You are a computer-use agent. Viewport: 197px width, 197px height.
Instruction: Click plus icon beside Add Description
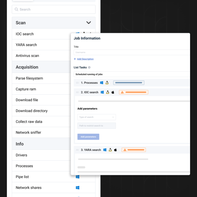(x=75, y=59)
